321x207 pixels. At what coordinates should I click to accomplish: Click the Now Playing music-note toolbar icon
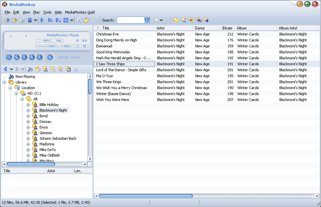(30, 69)
